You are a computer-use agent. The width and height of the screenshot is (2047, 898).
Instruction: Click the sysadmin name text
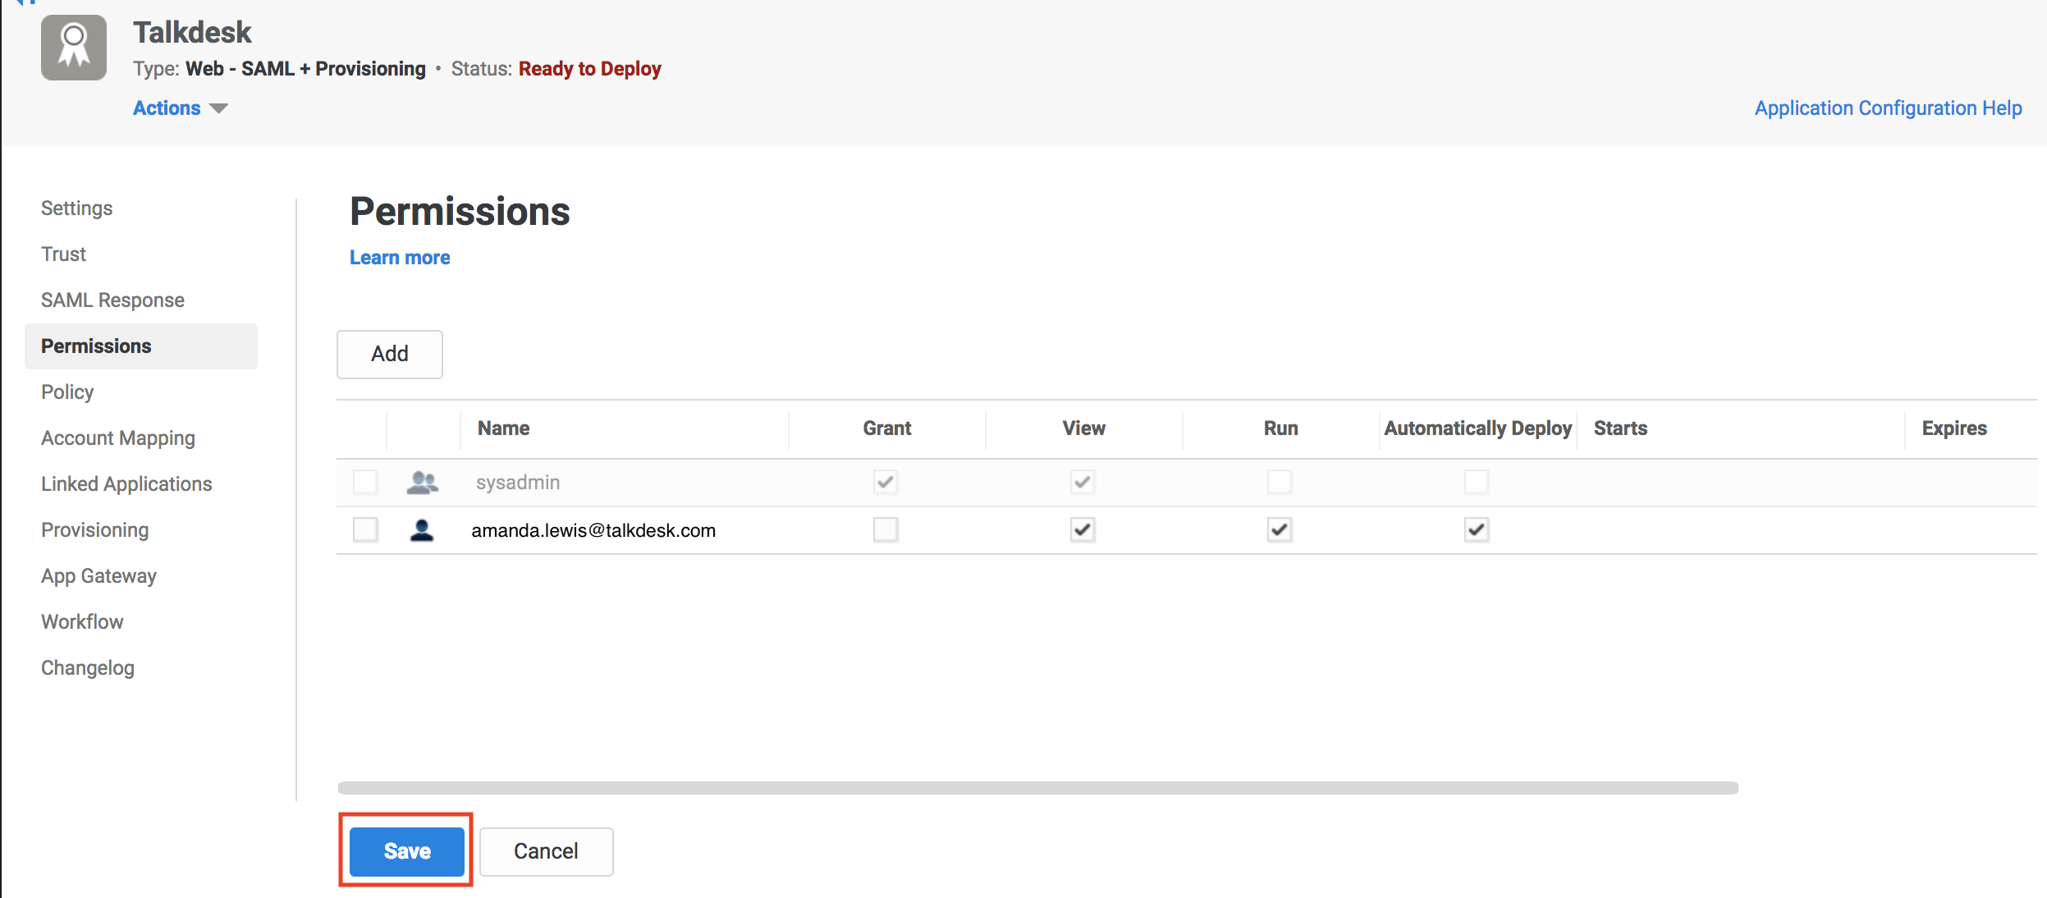click(x=518, y=483)
